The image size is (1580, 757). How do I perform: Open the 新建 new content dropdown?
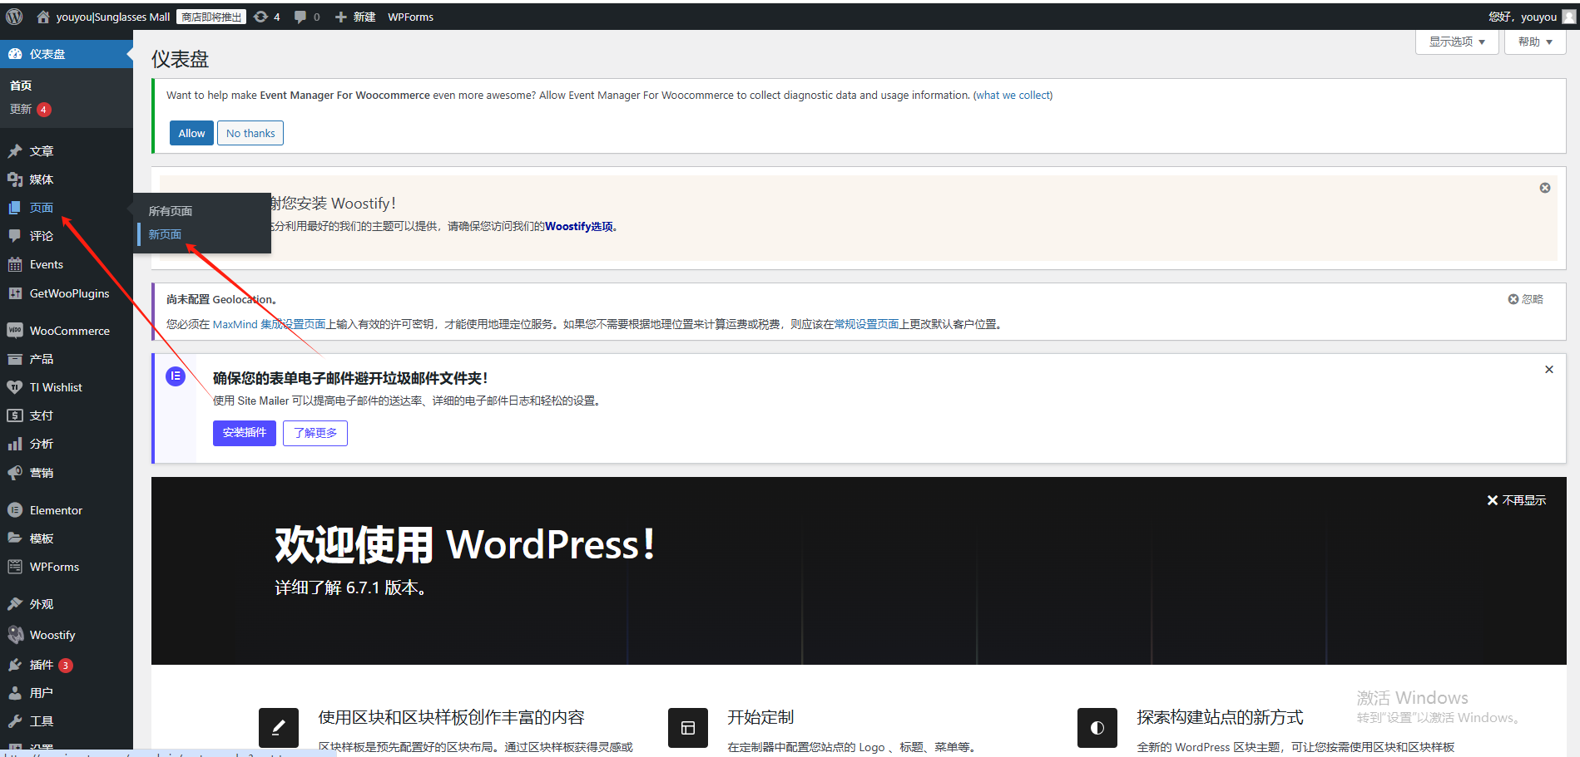pos(355,16)
